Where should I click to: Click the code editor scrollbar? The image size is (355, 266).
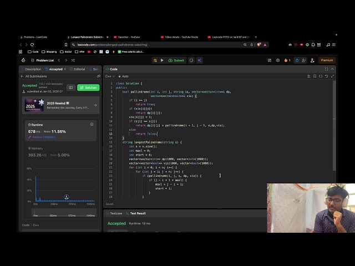pos(334,126)
